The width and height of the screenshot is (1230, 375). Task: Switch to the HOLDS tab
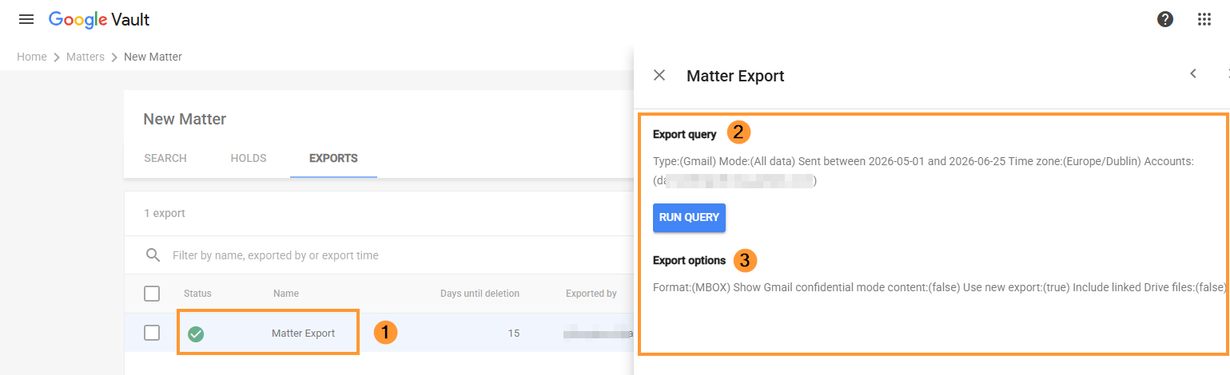coord(249,158)
